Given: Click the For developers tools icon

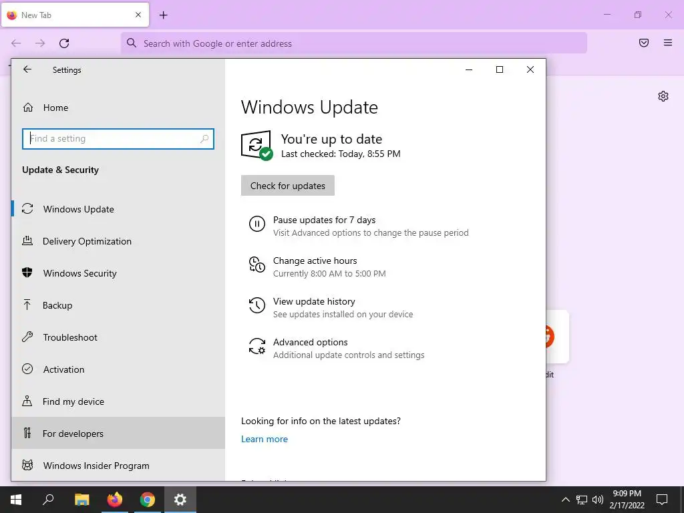Looking at the screenshot, I should tap(27, 433).
